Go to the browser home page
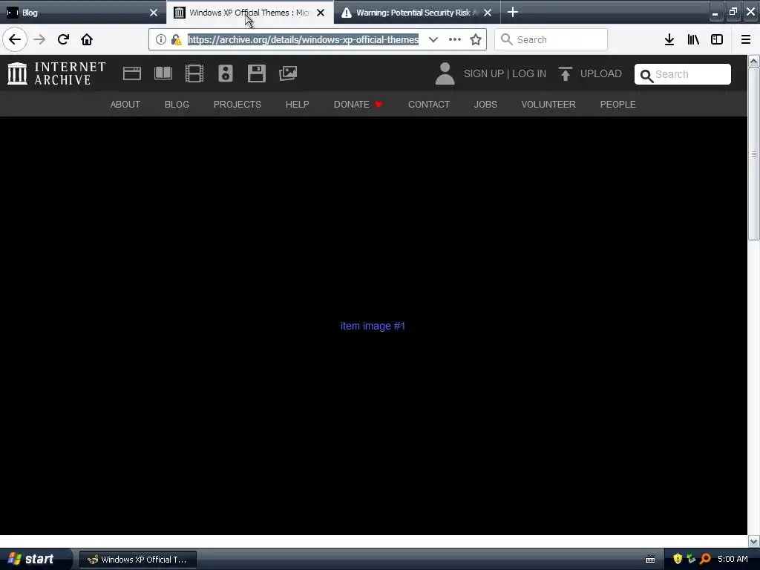Viewport: 760px width, 570px height. click(87, 39)
